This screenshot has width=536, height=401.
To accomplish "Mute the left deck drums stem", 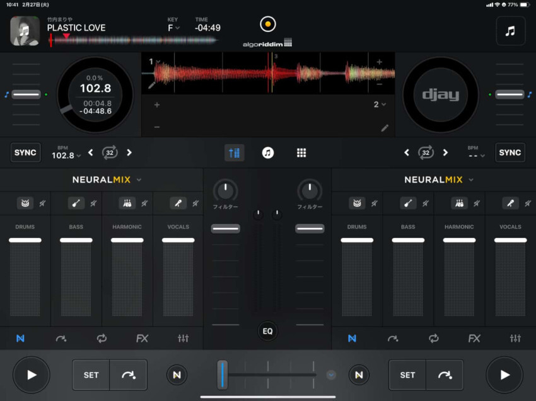I will coord(42,203).
